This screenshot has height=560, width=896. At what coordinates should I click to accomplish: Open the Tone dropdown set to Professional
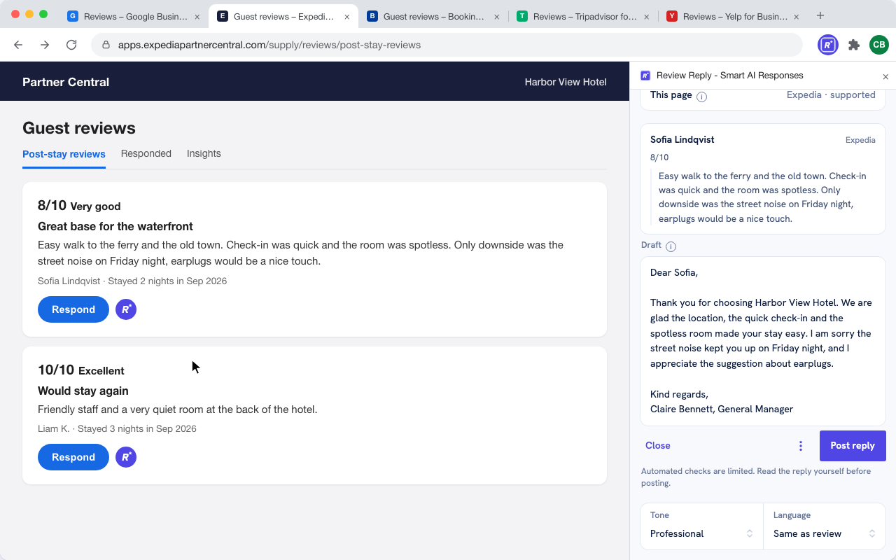click(x=701, y=526)
